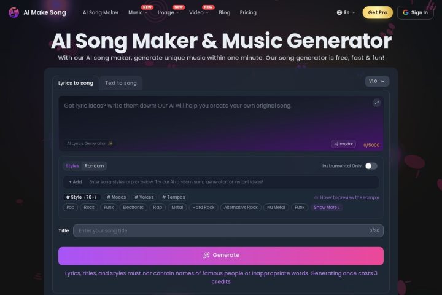Open the Music dropdown menu
The image size is (442, 295).
[138, 12]
